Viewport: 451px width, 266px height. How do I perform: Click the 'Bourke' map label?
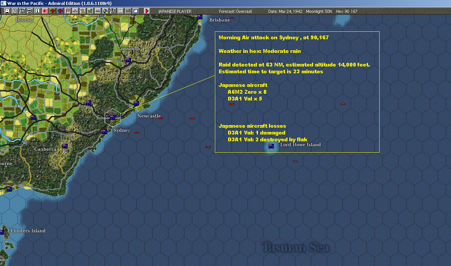[24, 20]
